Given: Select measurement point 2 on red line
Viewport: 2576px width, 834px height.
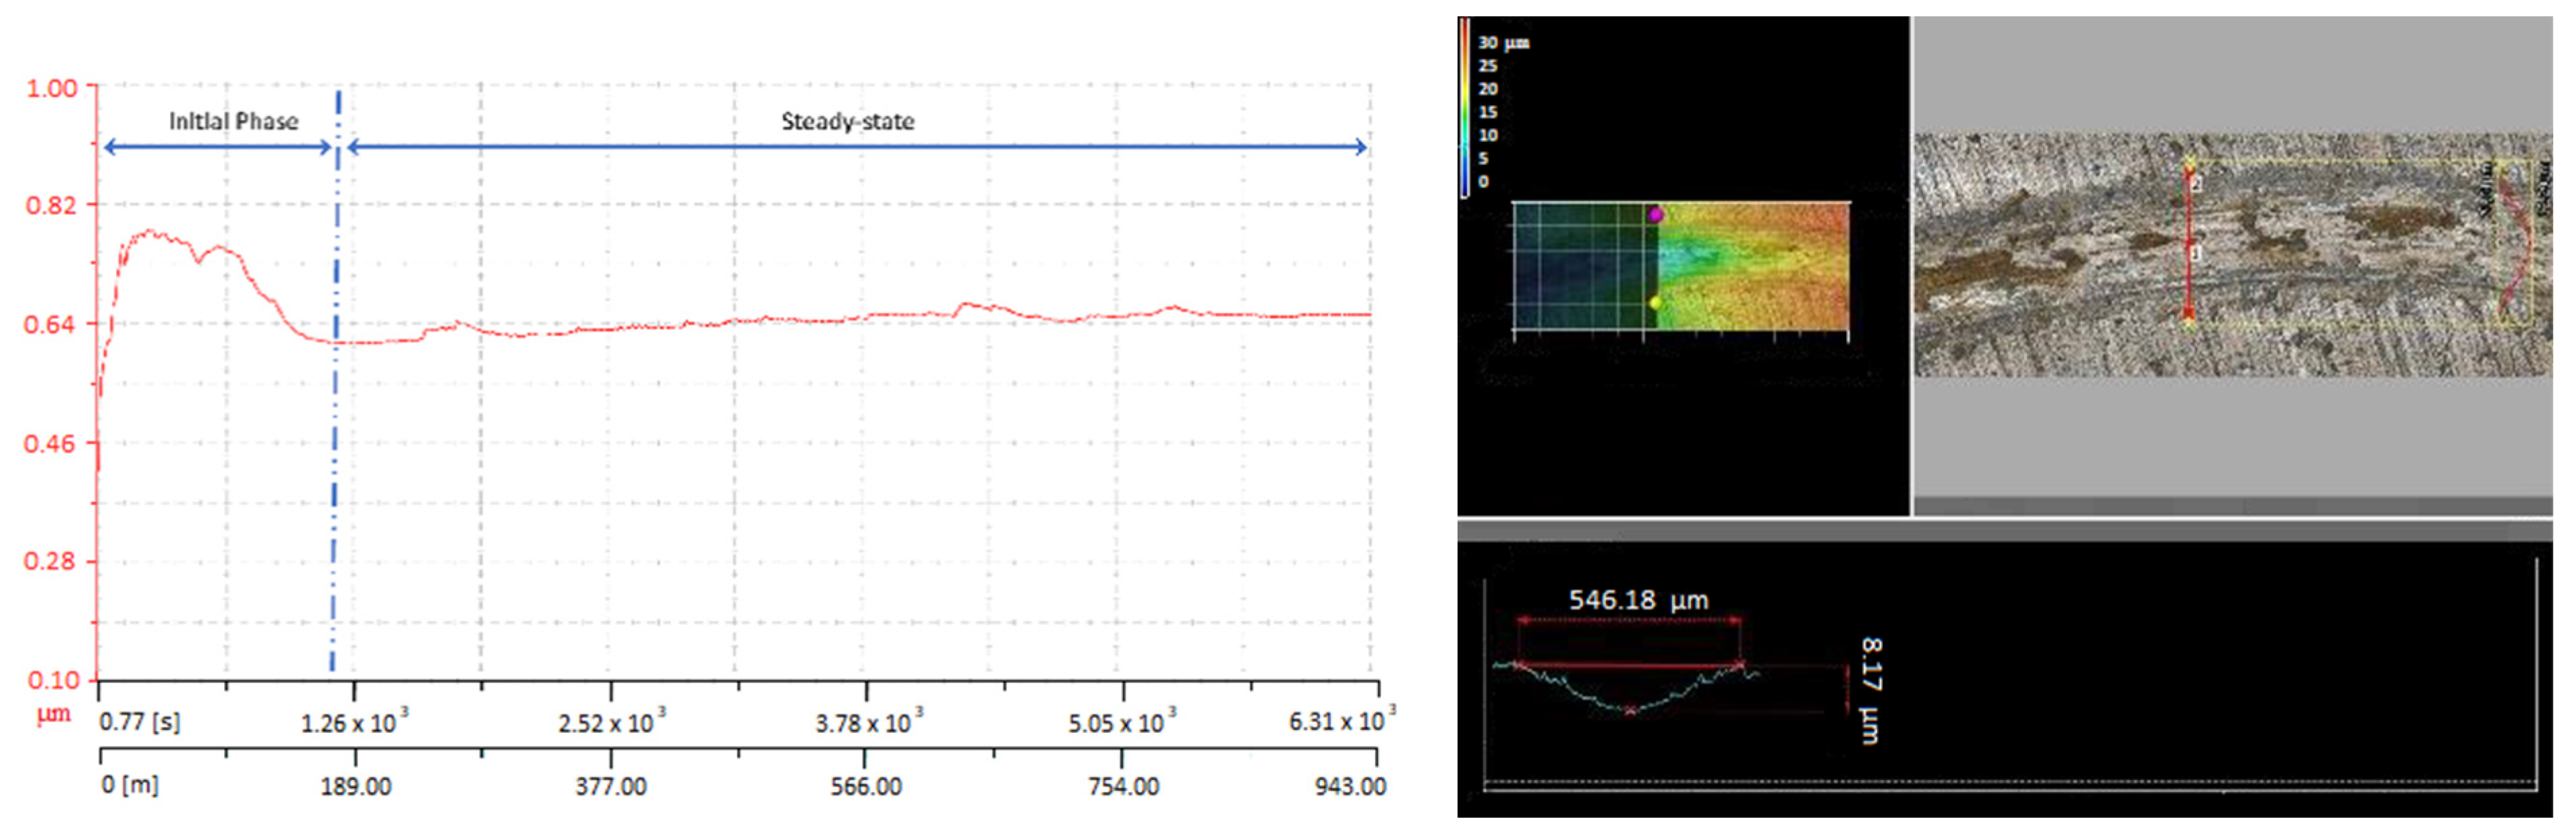Looking at the screenshot, I should pyautogui.click(x=2196, y=184).
